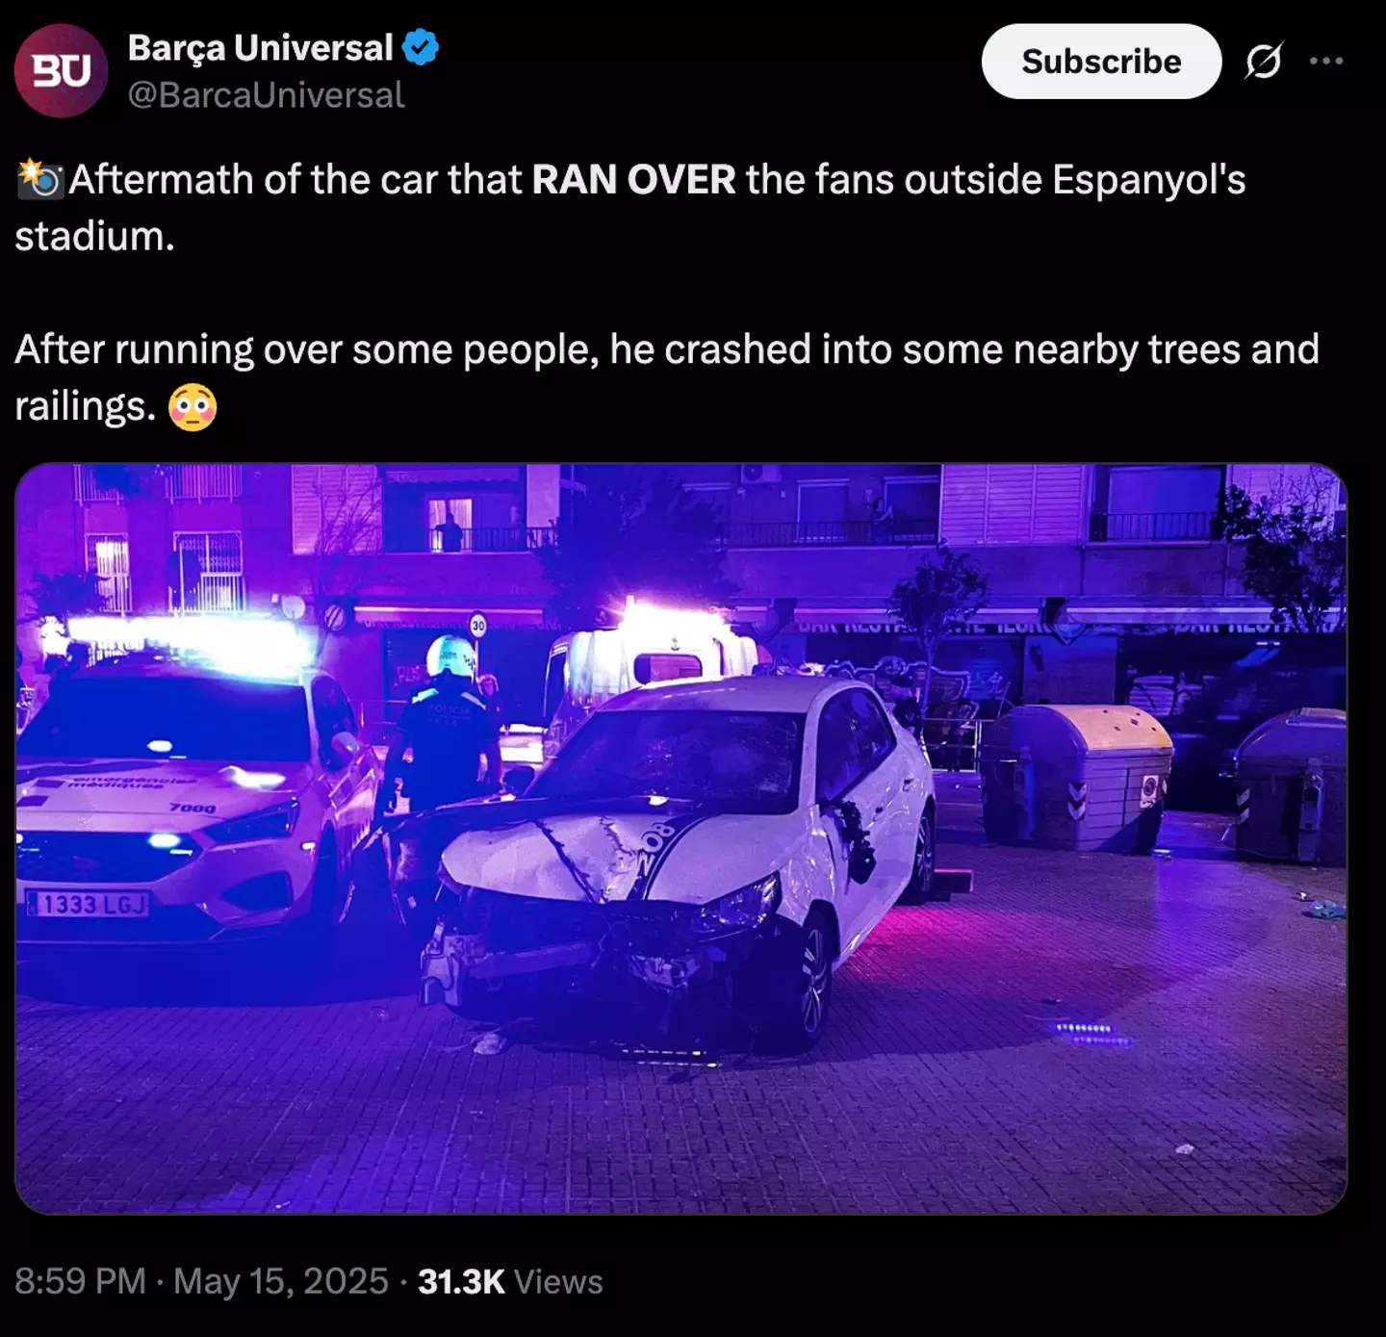This screenshot has width=1386, height=1337.
Task: Click the 8:59 PM timestamp
Action: (x=80, y=1281)
